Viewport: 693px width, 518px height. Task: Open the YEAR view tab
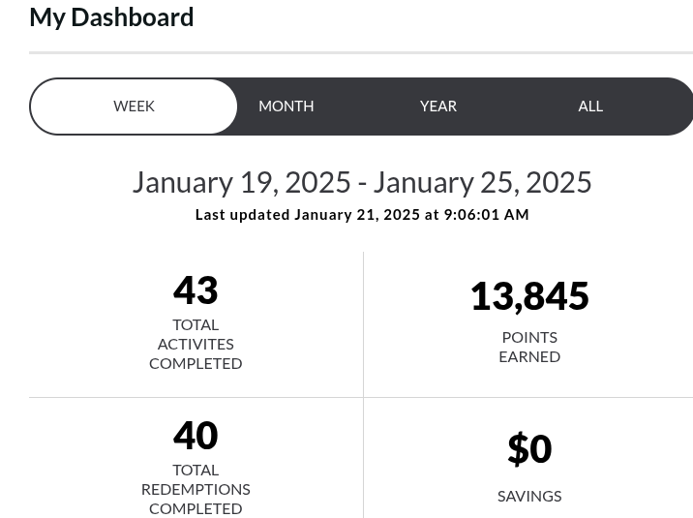(437, 107)
